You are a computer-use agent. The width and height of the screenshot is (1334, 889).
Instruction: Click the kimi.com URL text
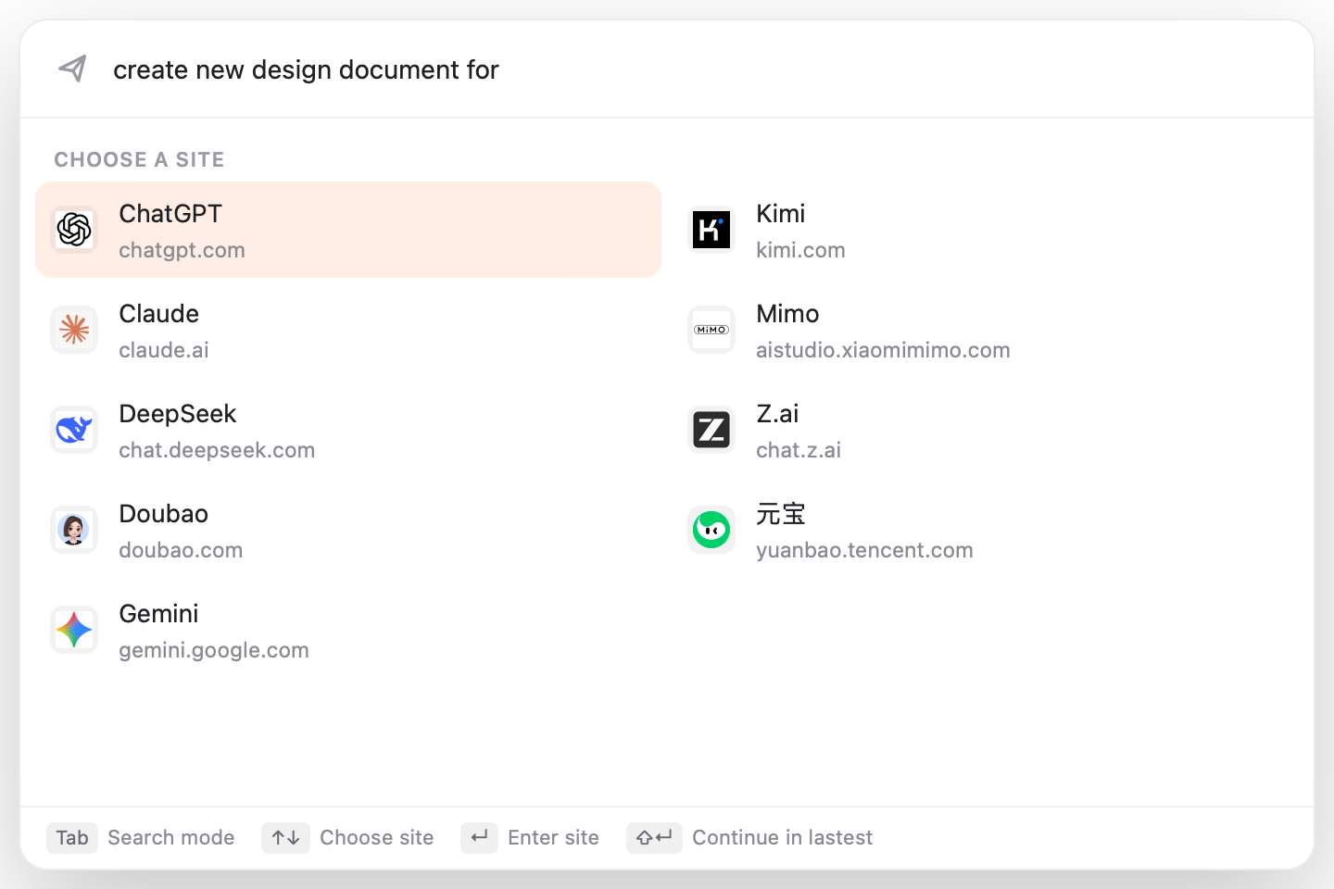(x=800, y=251)
